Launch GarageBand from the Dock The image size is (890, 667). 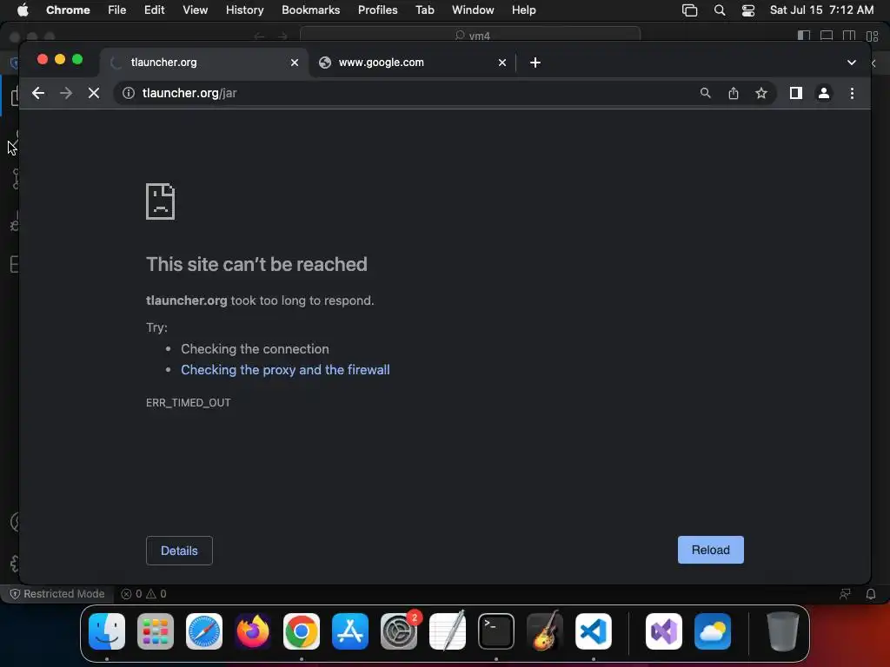(x=545, y=631)
